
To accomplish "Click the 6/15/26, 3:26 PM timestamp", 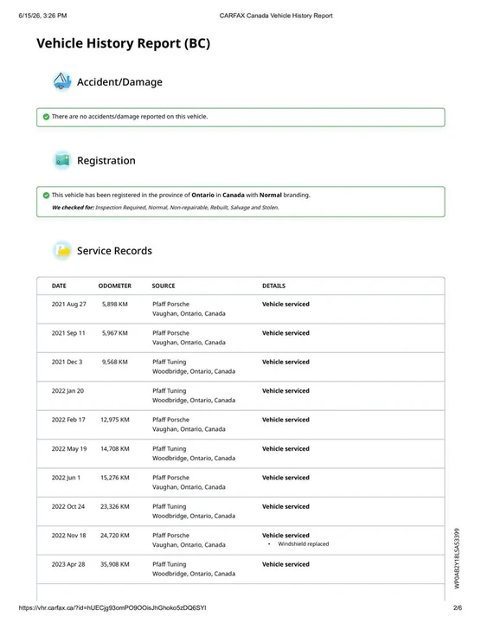I will tap(42, 16).
